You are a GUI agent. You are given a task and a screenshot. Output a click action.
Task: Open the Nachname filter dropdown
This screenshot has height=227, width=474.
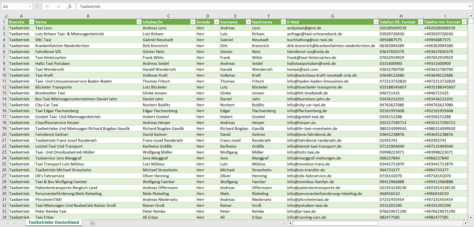283,22
